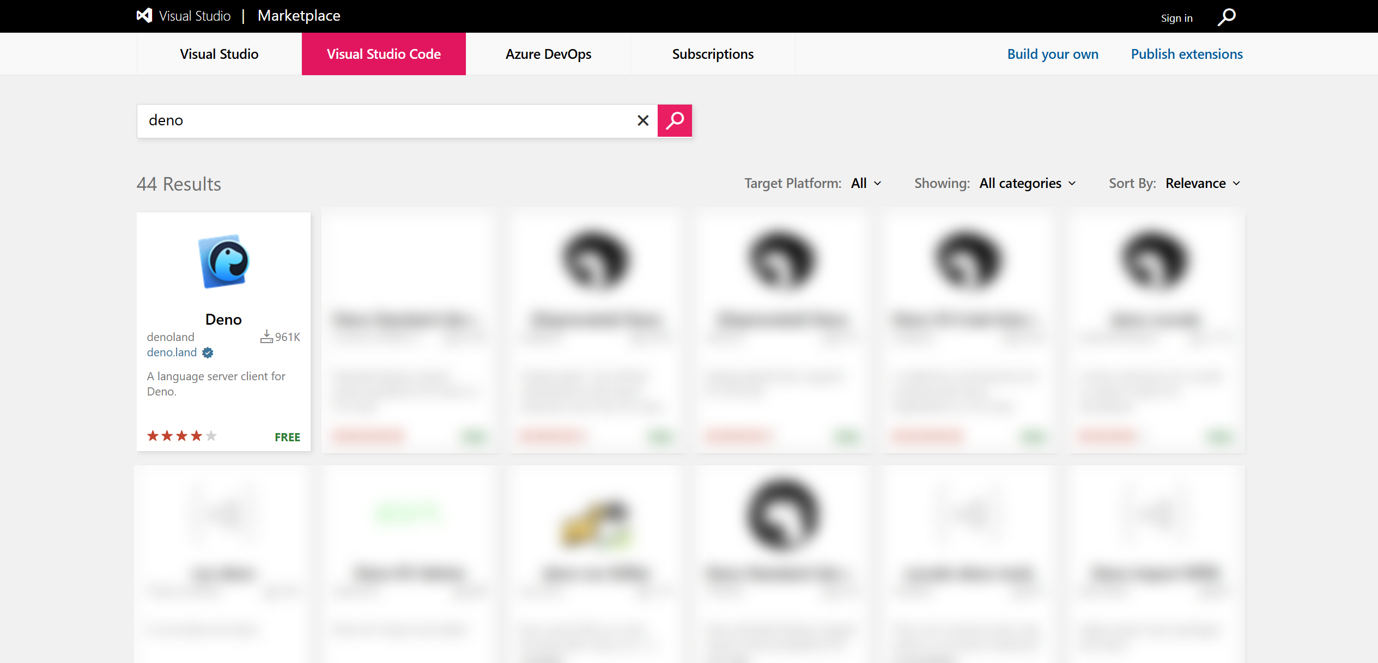Open the Deno extension icon thumbnail

coord(223,261)
